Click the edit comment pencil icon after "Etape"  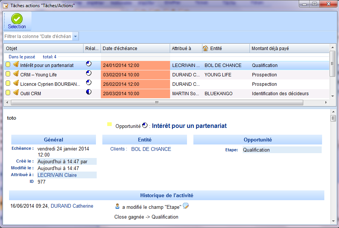186,206
